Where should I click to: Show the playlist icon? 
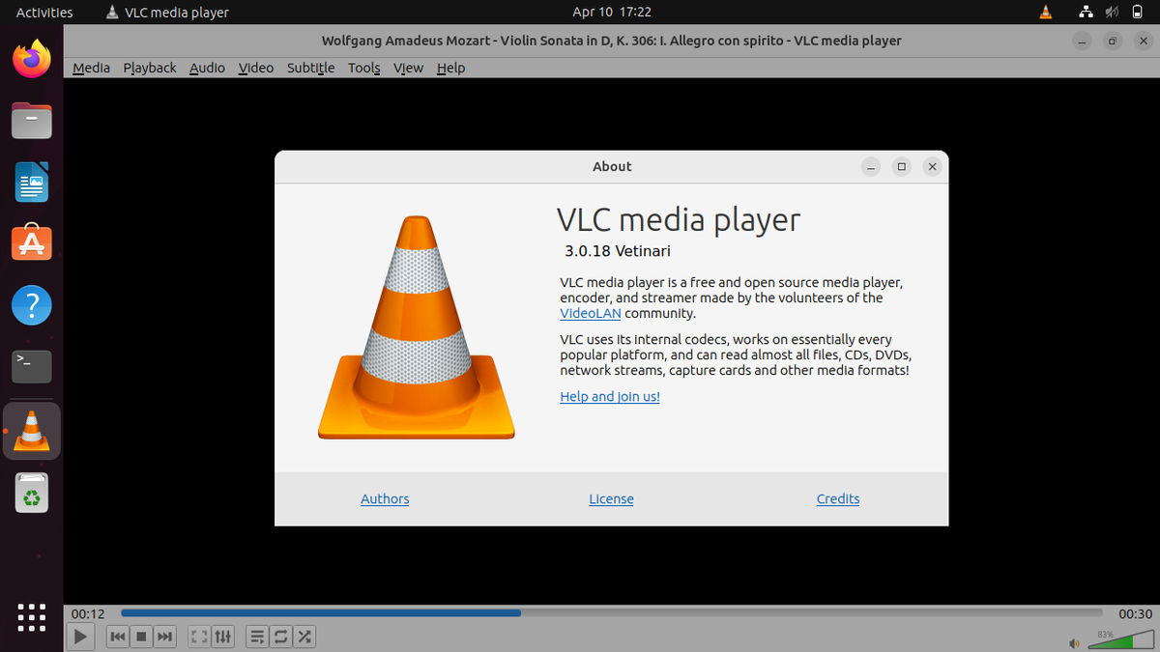point(256,636)
